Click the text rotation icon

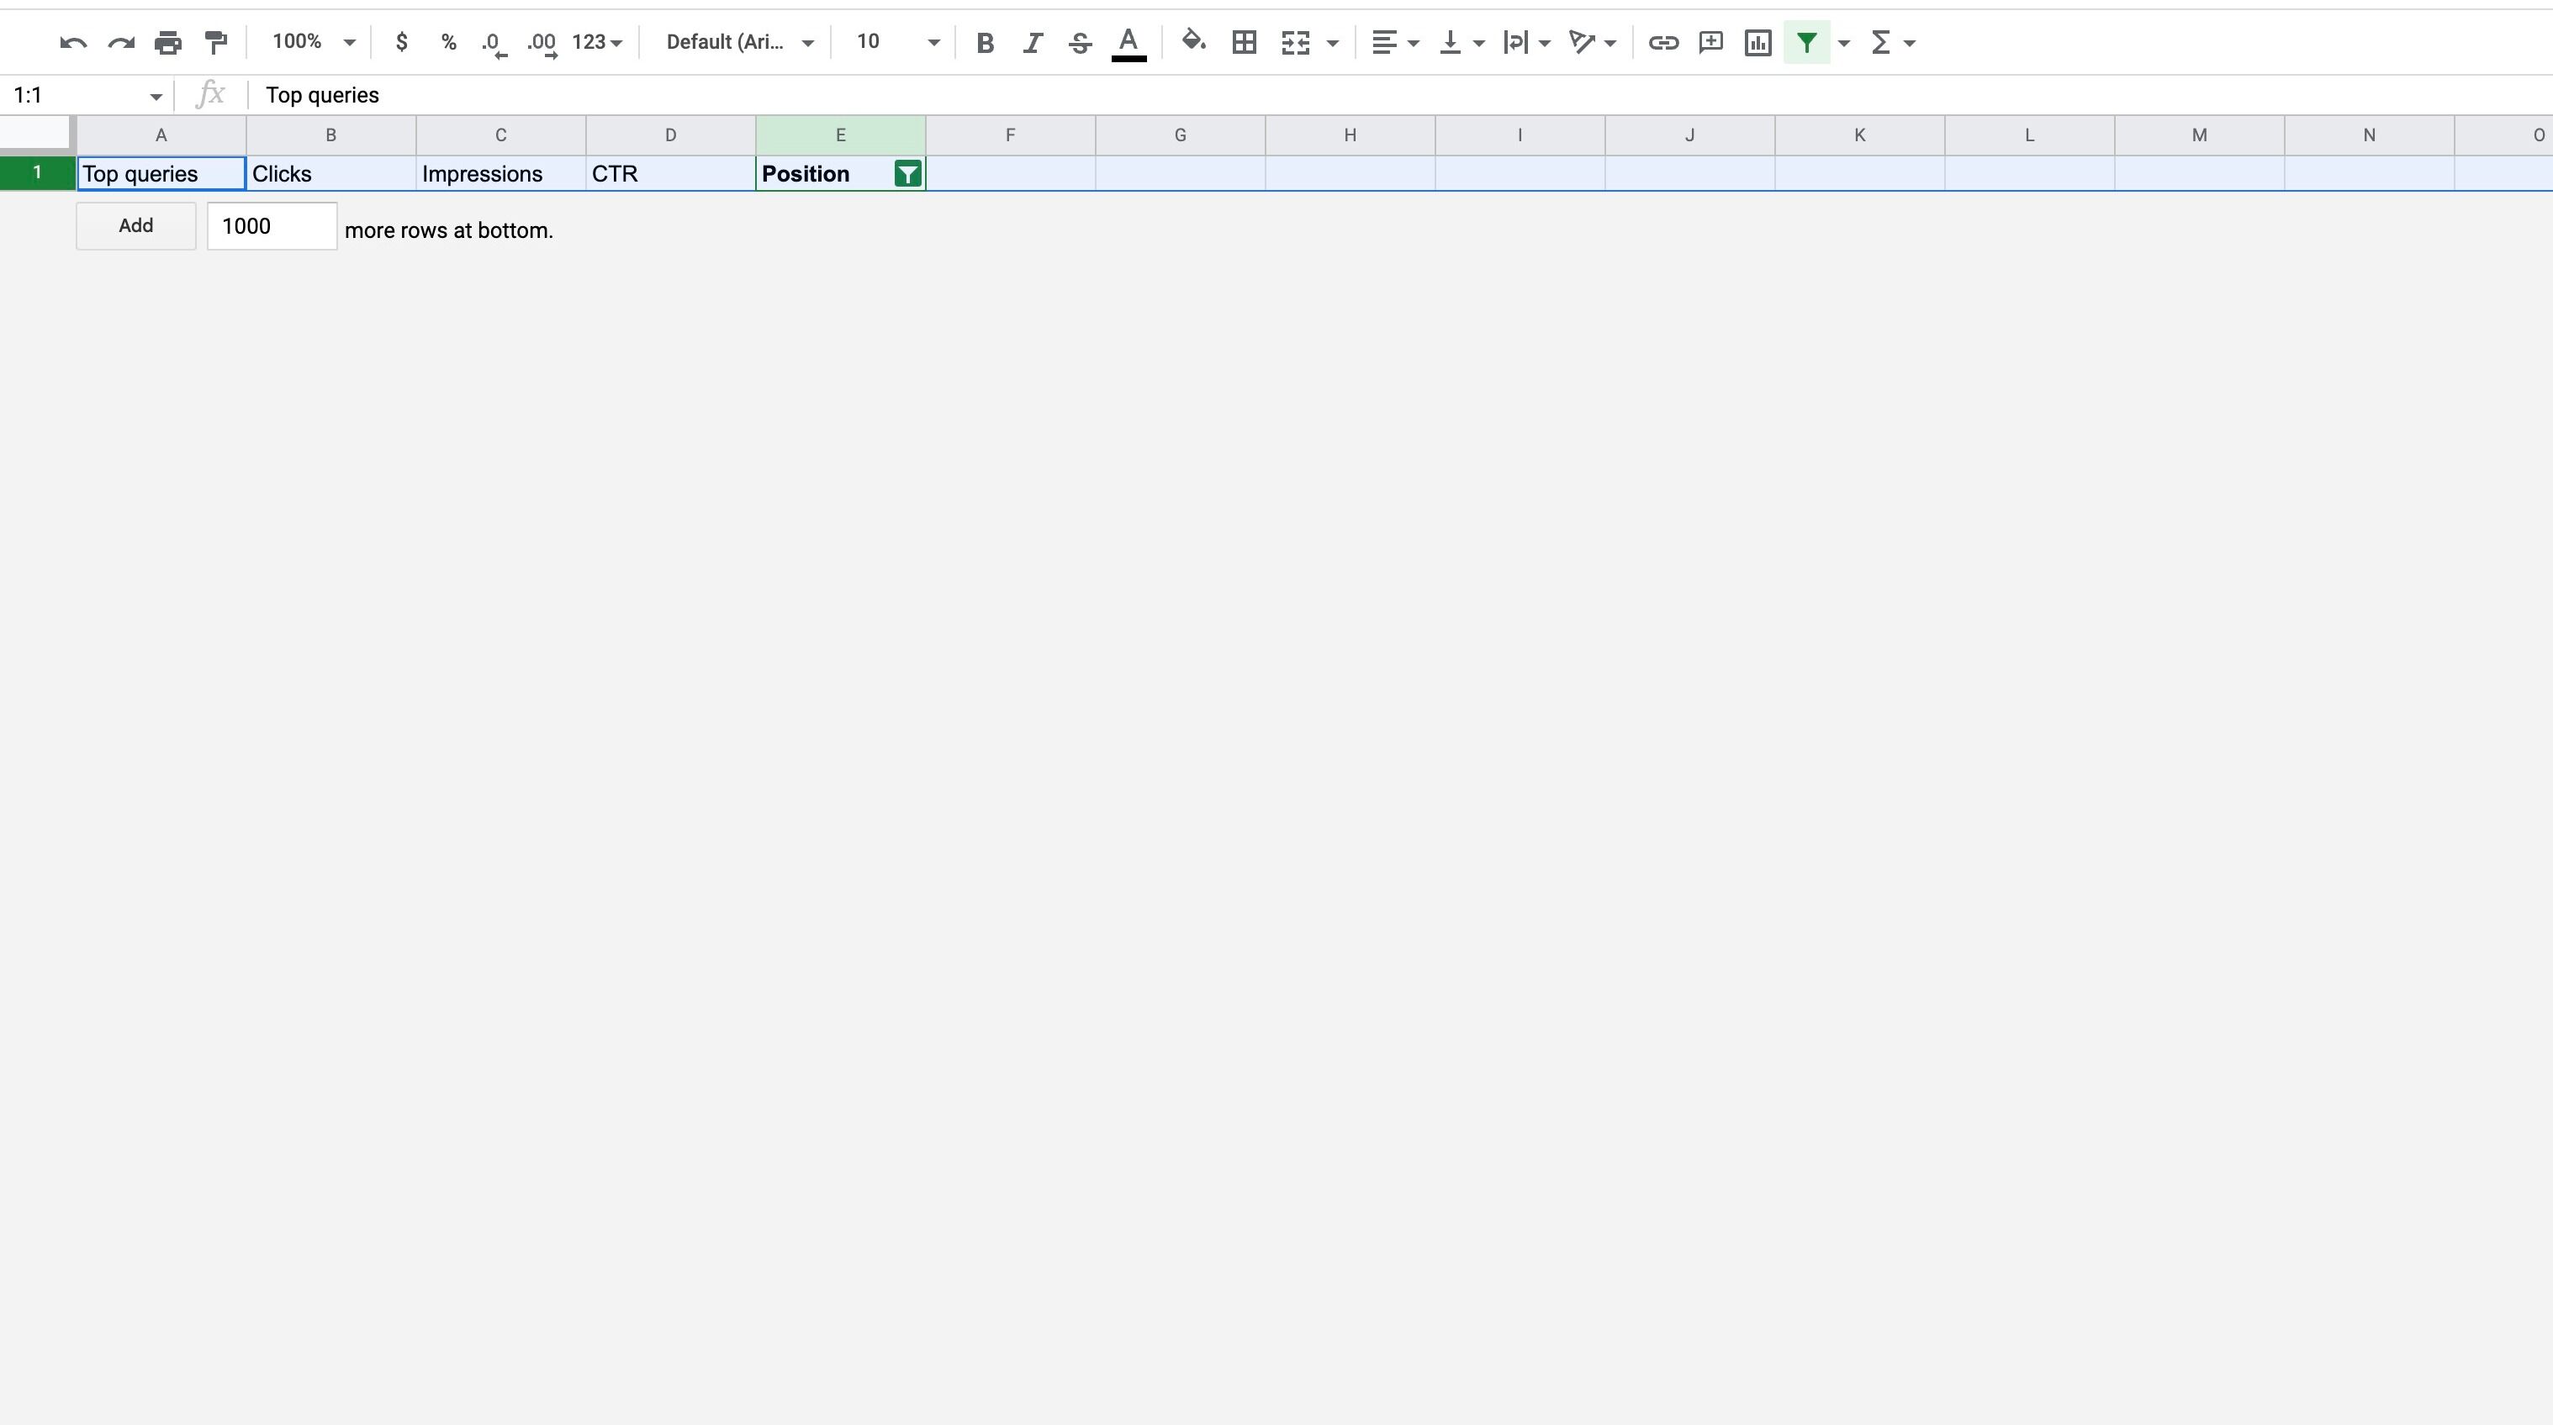(x=1582, y=43)
